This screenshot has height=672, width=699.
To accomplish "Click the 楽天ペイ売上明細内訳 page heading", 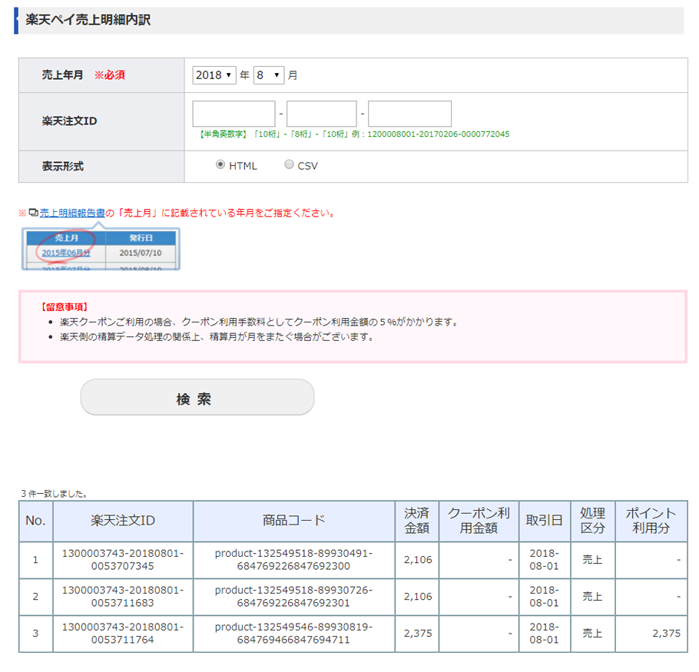I will (88, 20).
